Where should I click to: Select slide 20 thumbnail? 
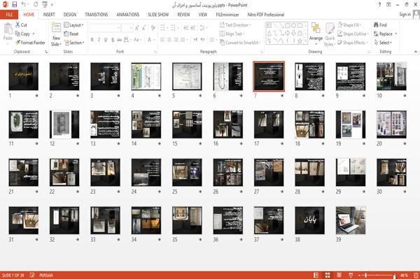[x=391, y=124]
